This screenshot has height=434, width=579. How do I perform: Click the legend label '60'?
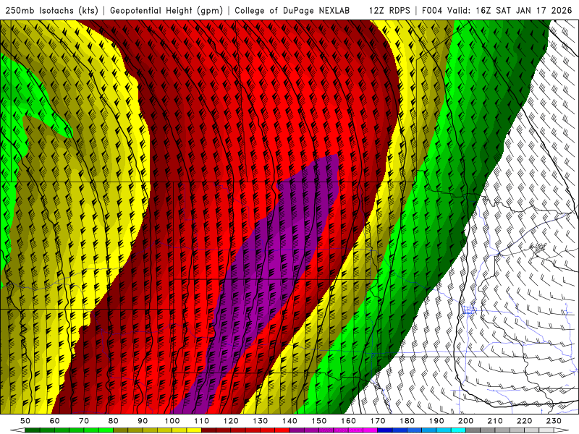[54, 421]
